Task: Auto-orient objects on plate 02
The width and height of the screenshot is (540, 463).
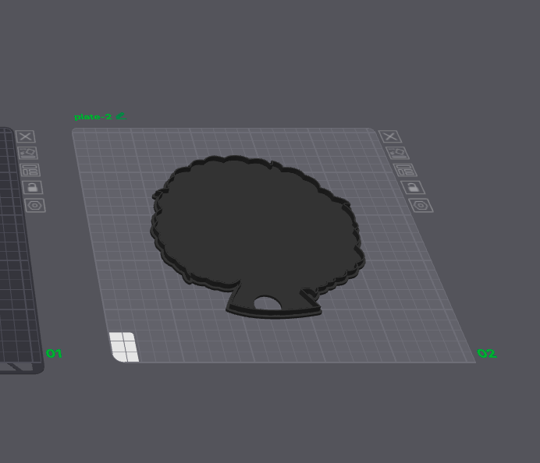Action: (x=397, y=153)
